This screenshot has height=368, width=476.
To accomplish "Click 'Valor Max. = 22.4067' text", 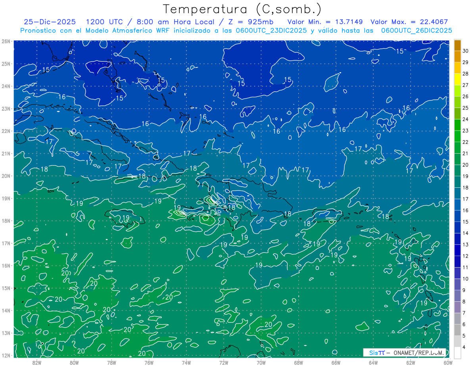I will coord(409,22).
